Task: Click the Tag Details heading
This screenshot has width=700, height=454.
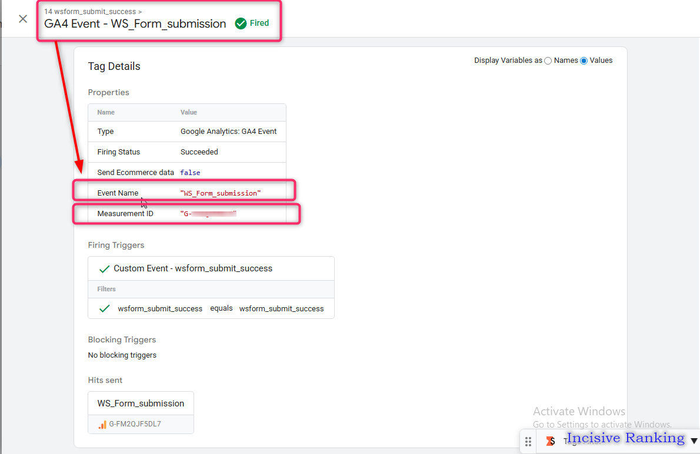Action: point(114,66)
